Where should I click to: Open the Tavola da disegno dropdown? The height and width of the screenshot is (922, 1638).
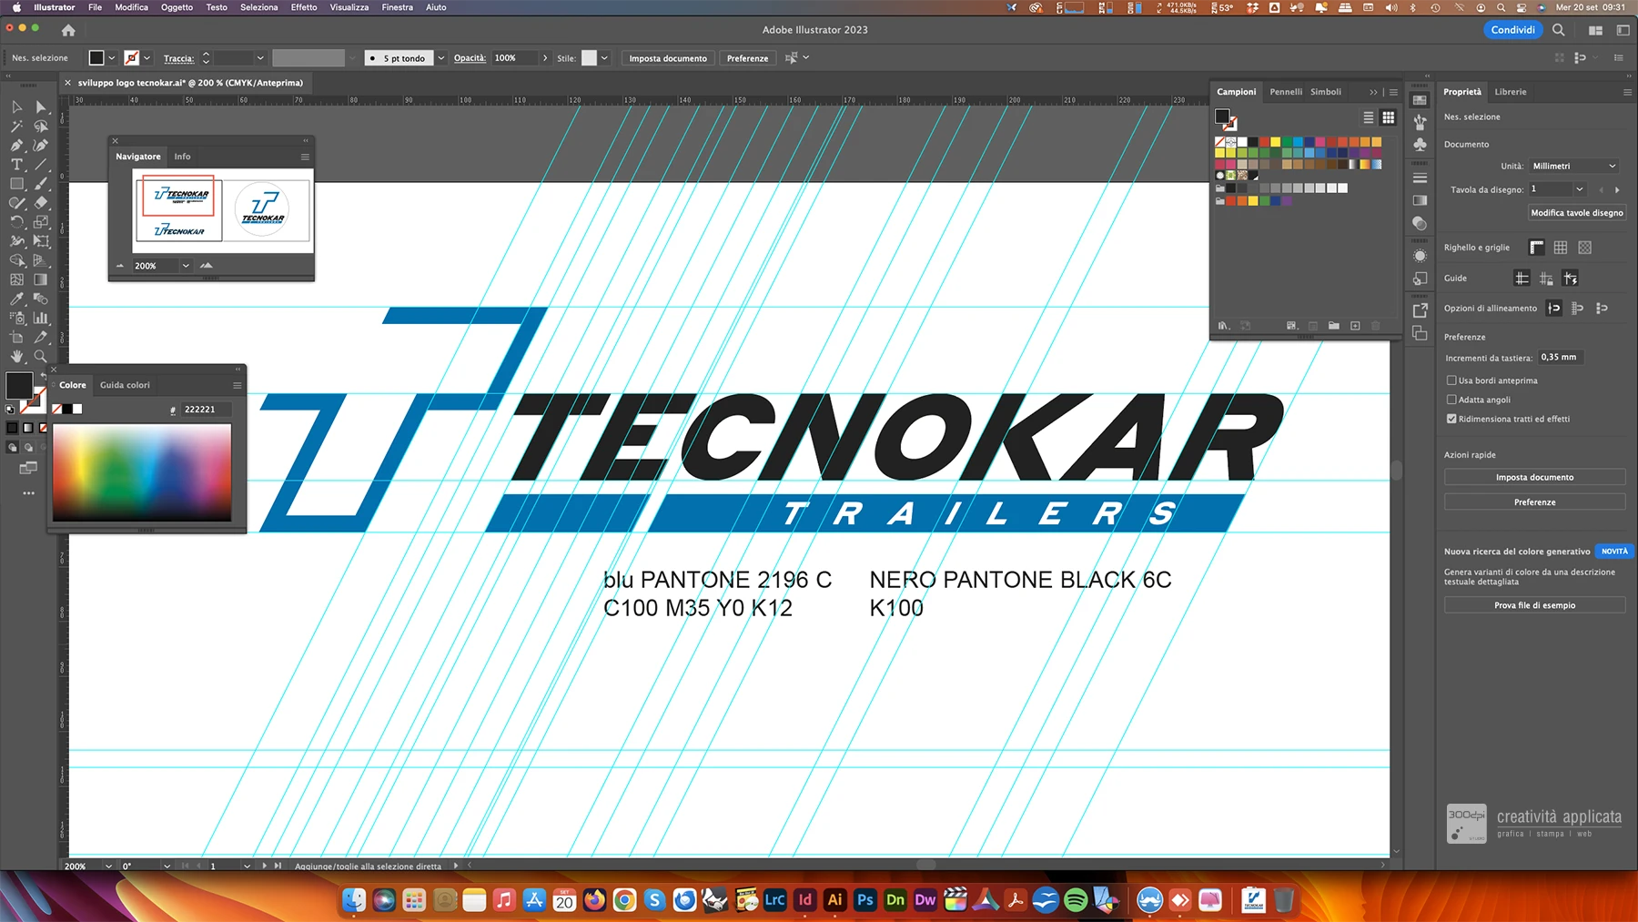click(x=1580, y=189)
